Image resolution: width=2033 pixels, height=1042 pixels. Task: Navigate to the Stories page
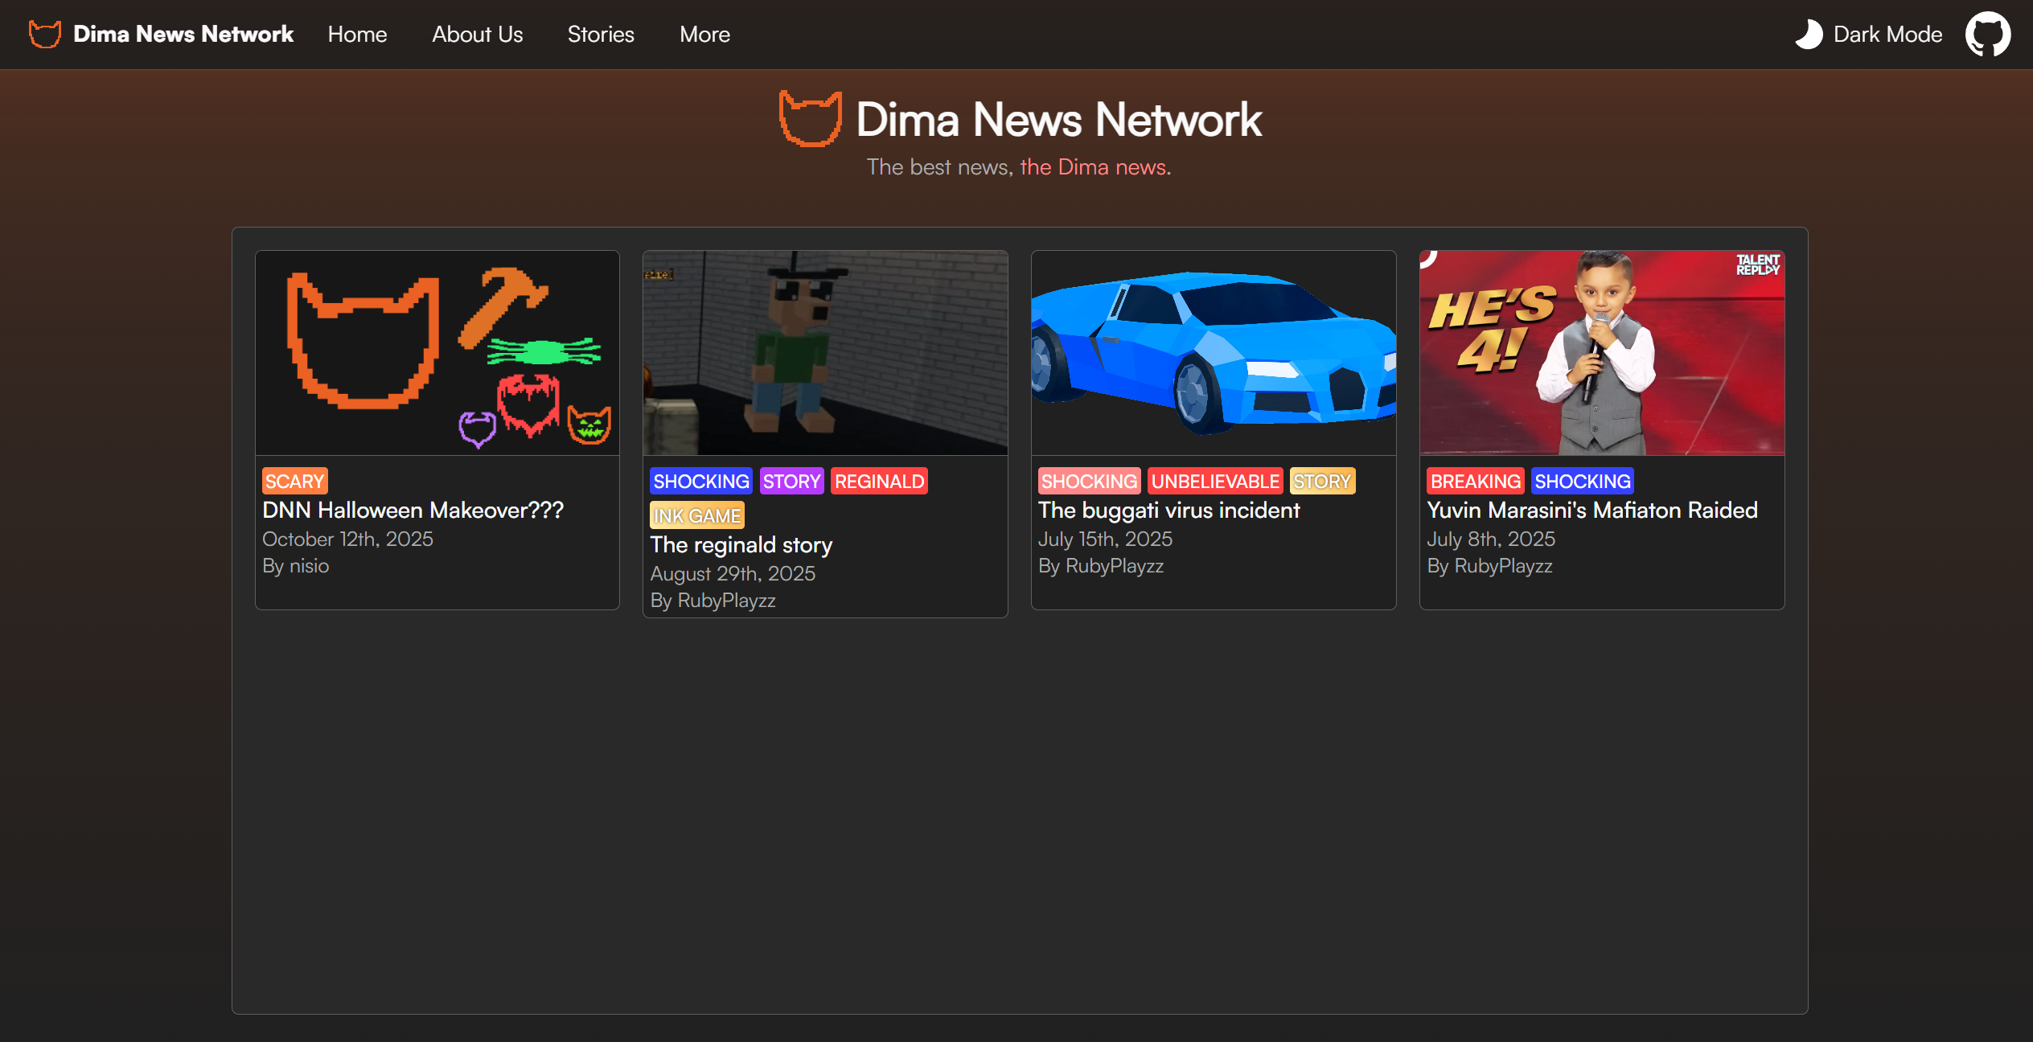(601, 34)
